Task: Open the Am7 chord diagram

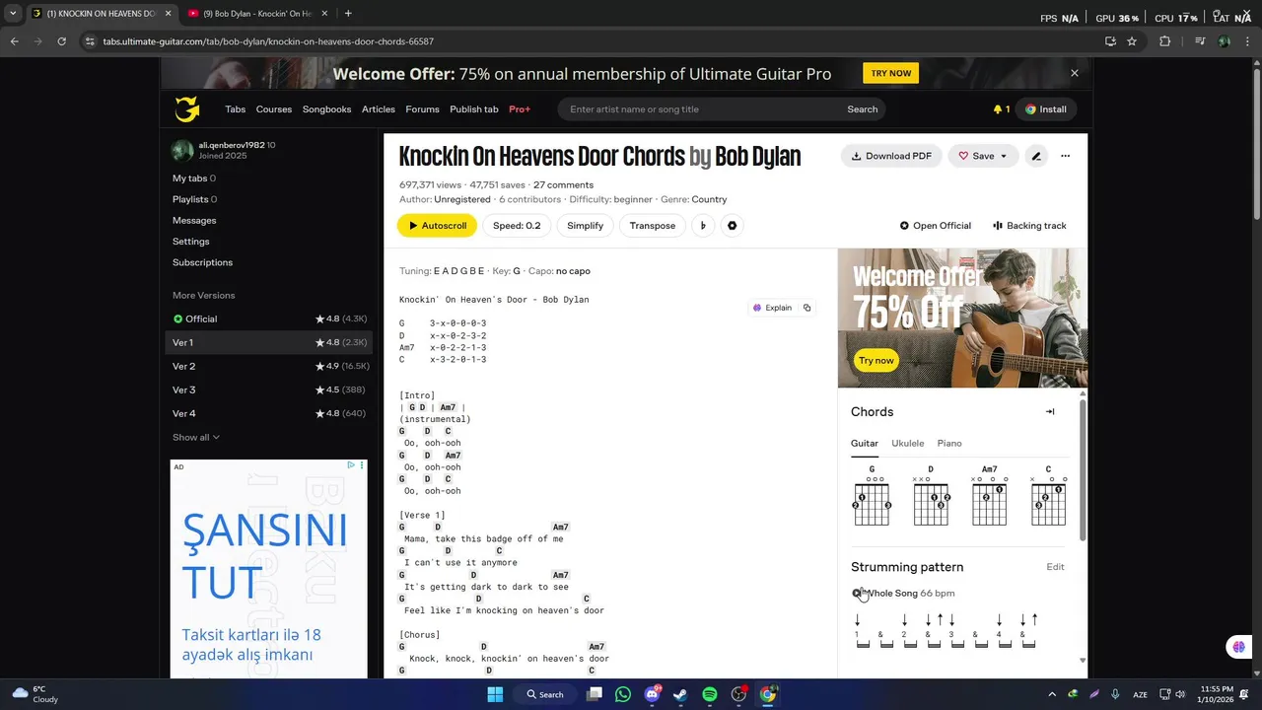Action: 989,496
